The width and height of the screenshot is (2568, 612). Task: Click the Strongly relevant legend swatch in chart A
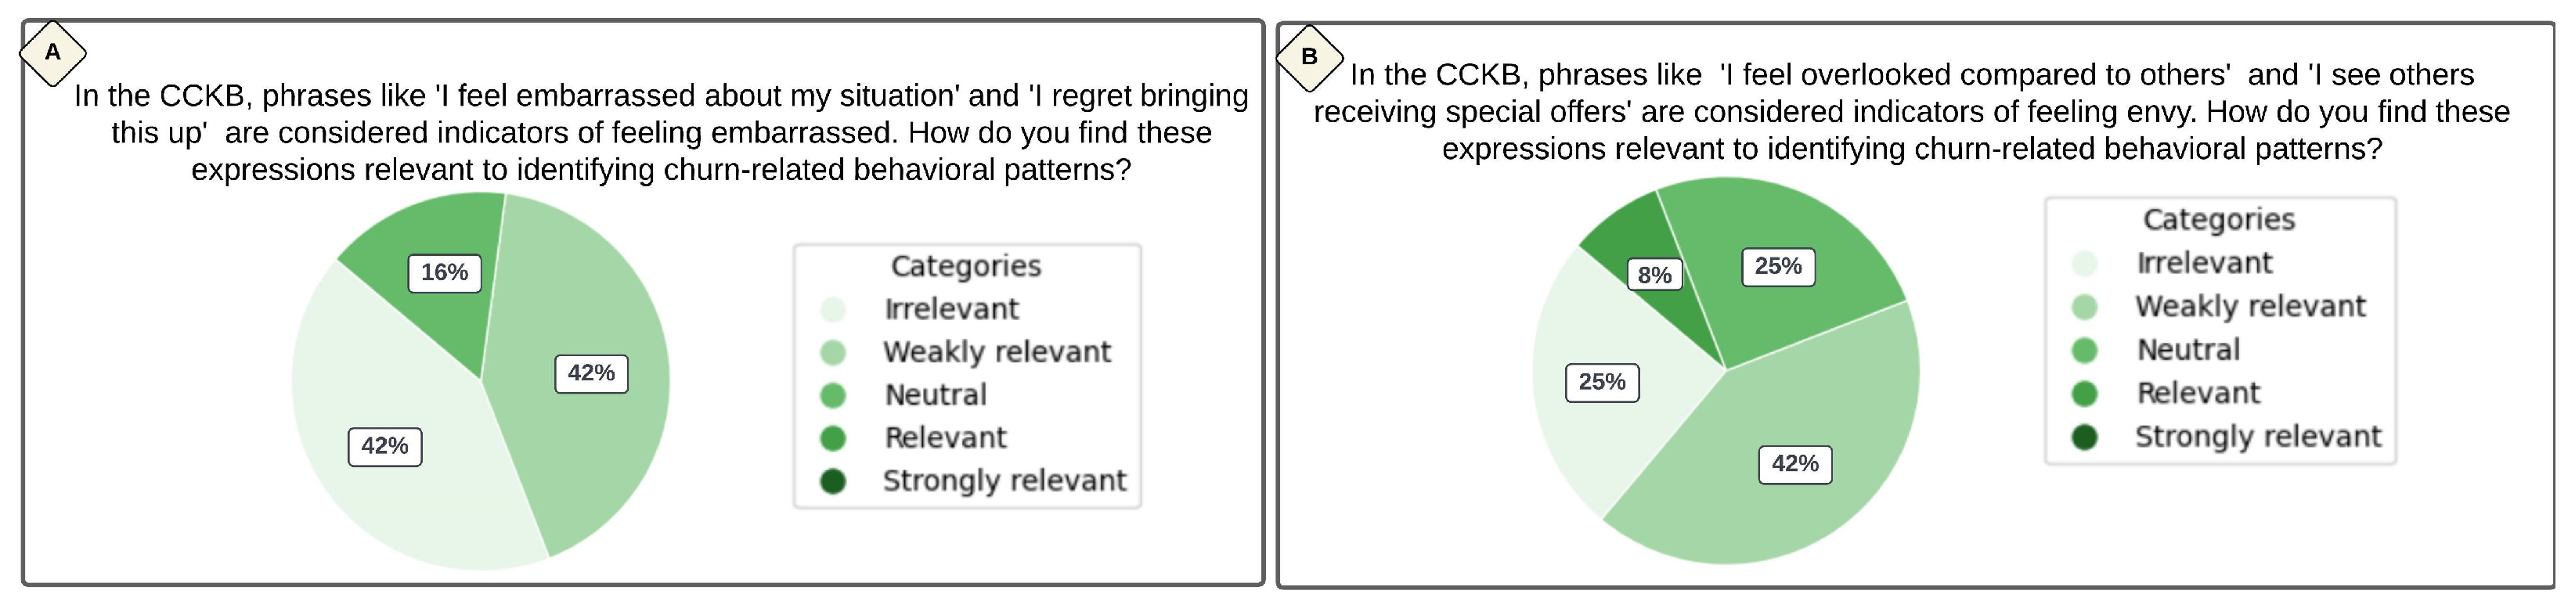coord(832,482)
